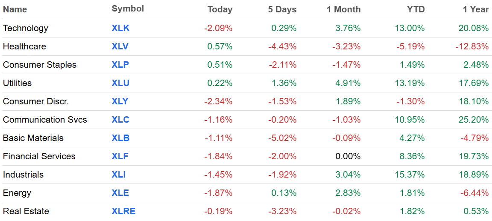Select the Technology sector name
This screenshot has width=492, height=221.
[x=26, y=29]
